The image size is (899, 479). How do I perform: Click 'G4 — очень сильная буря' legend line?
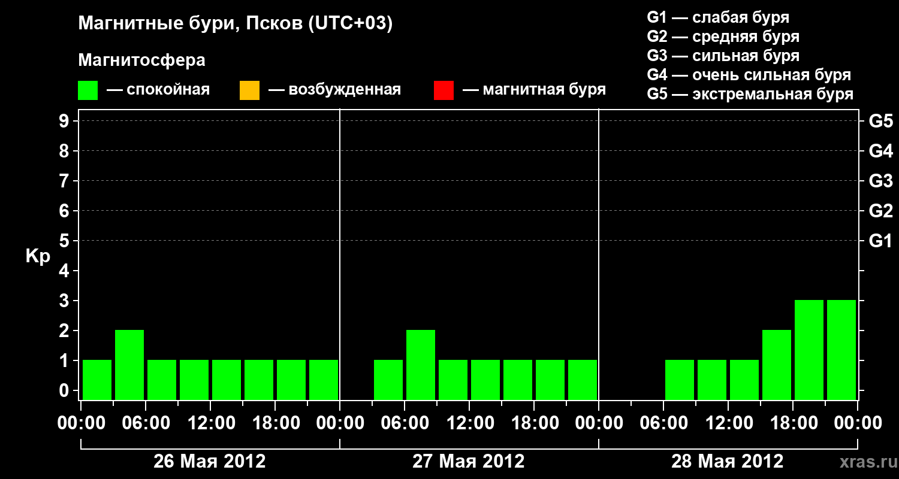coord(749,75)
